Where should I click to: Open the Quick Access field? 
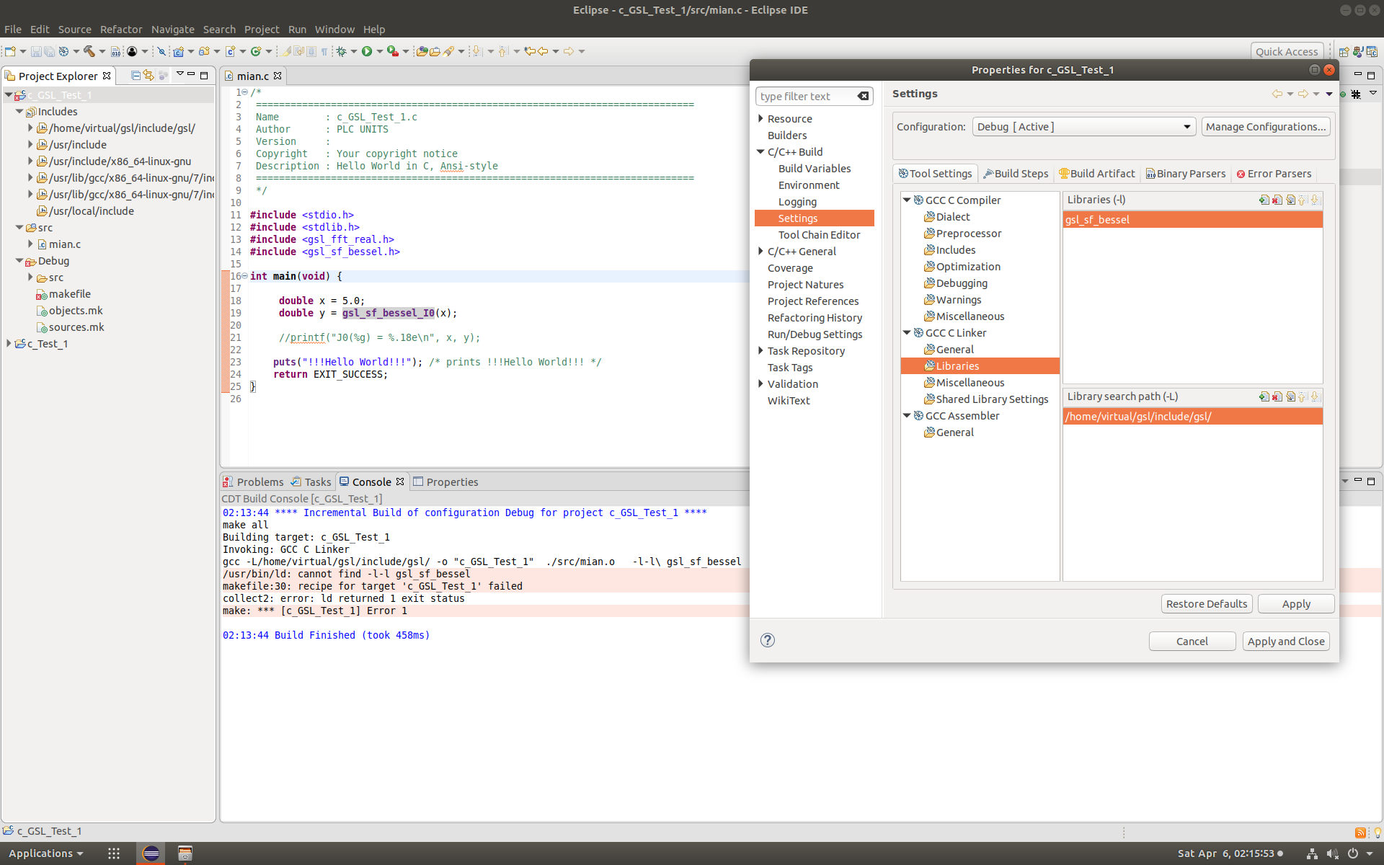[1287, 51]
